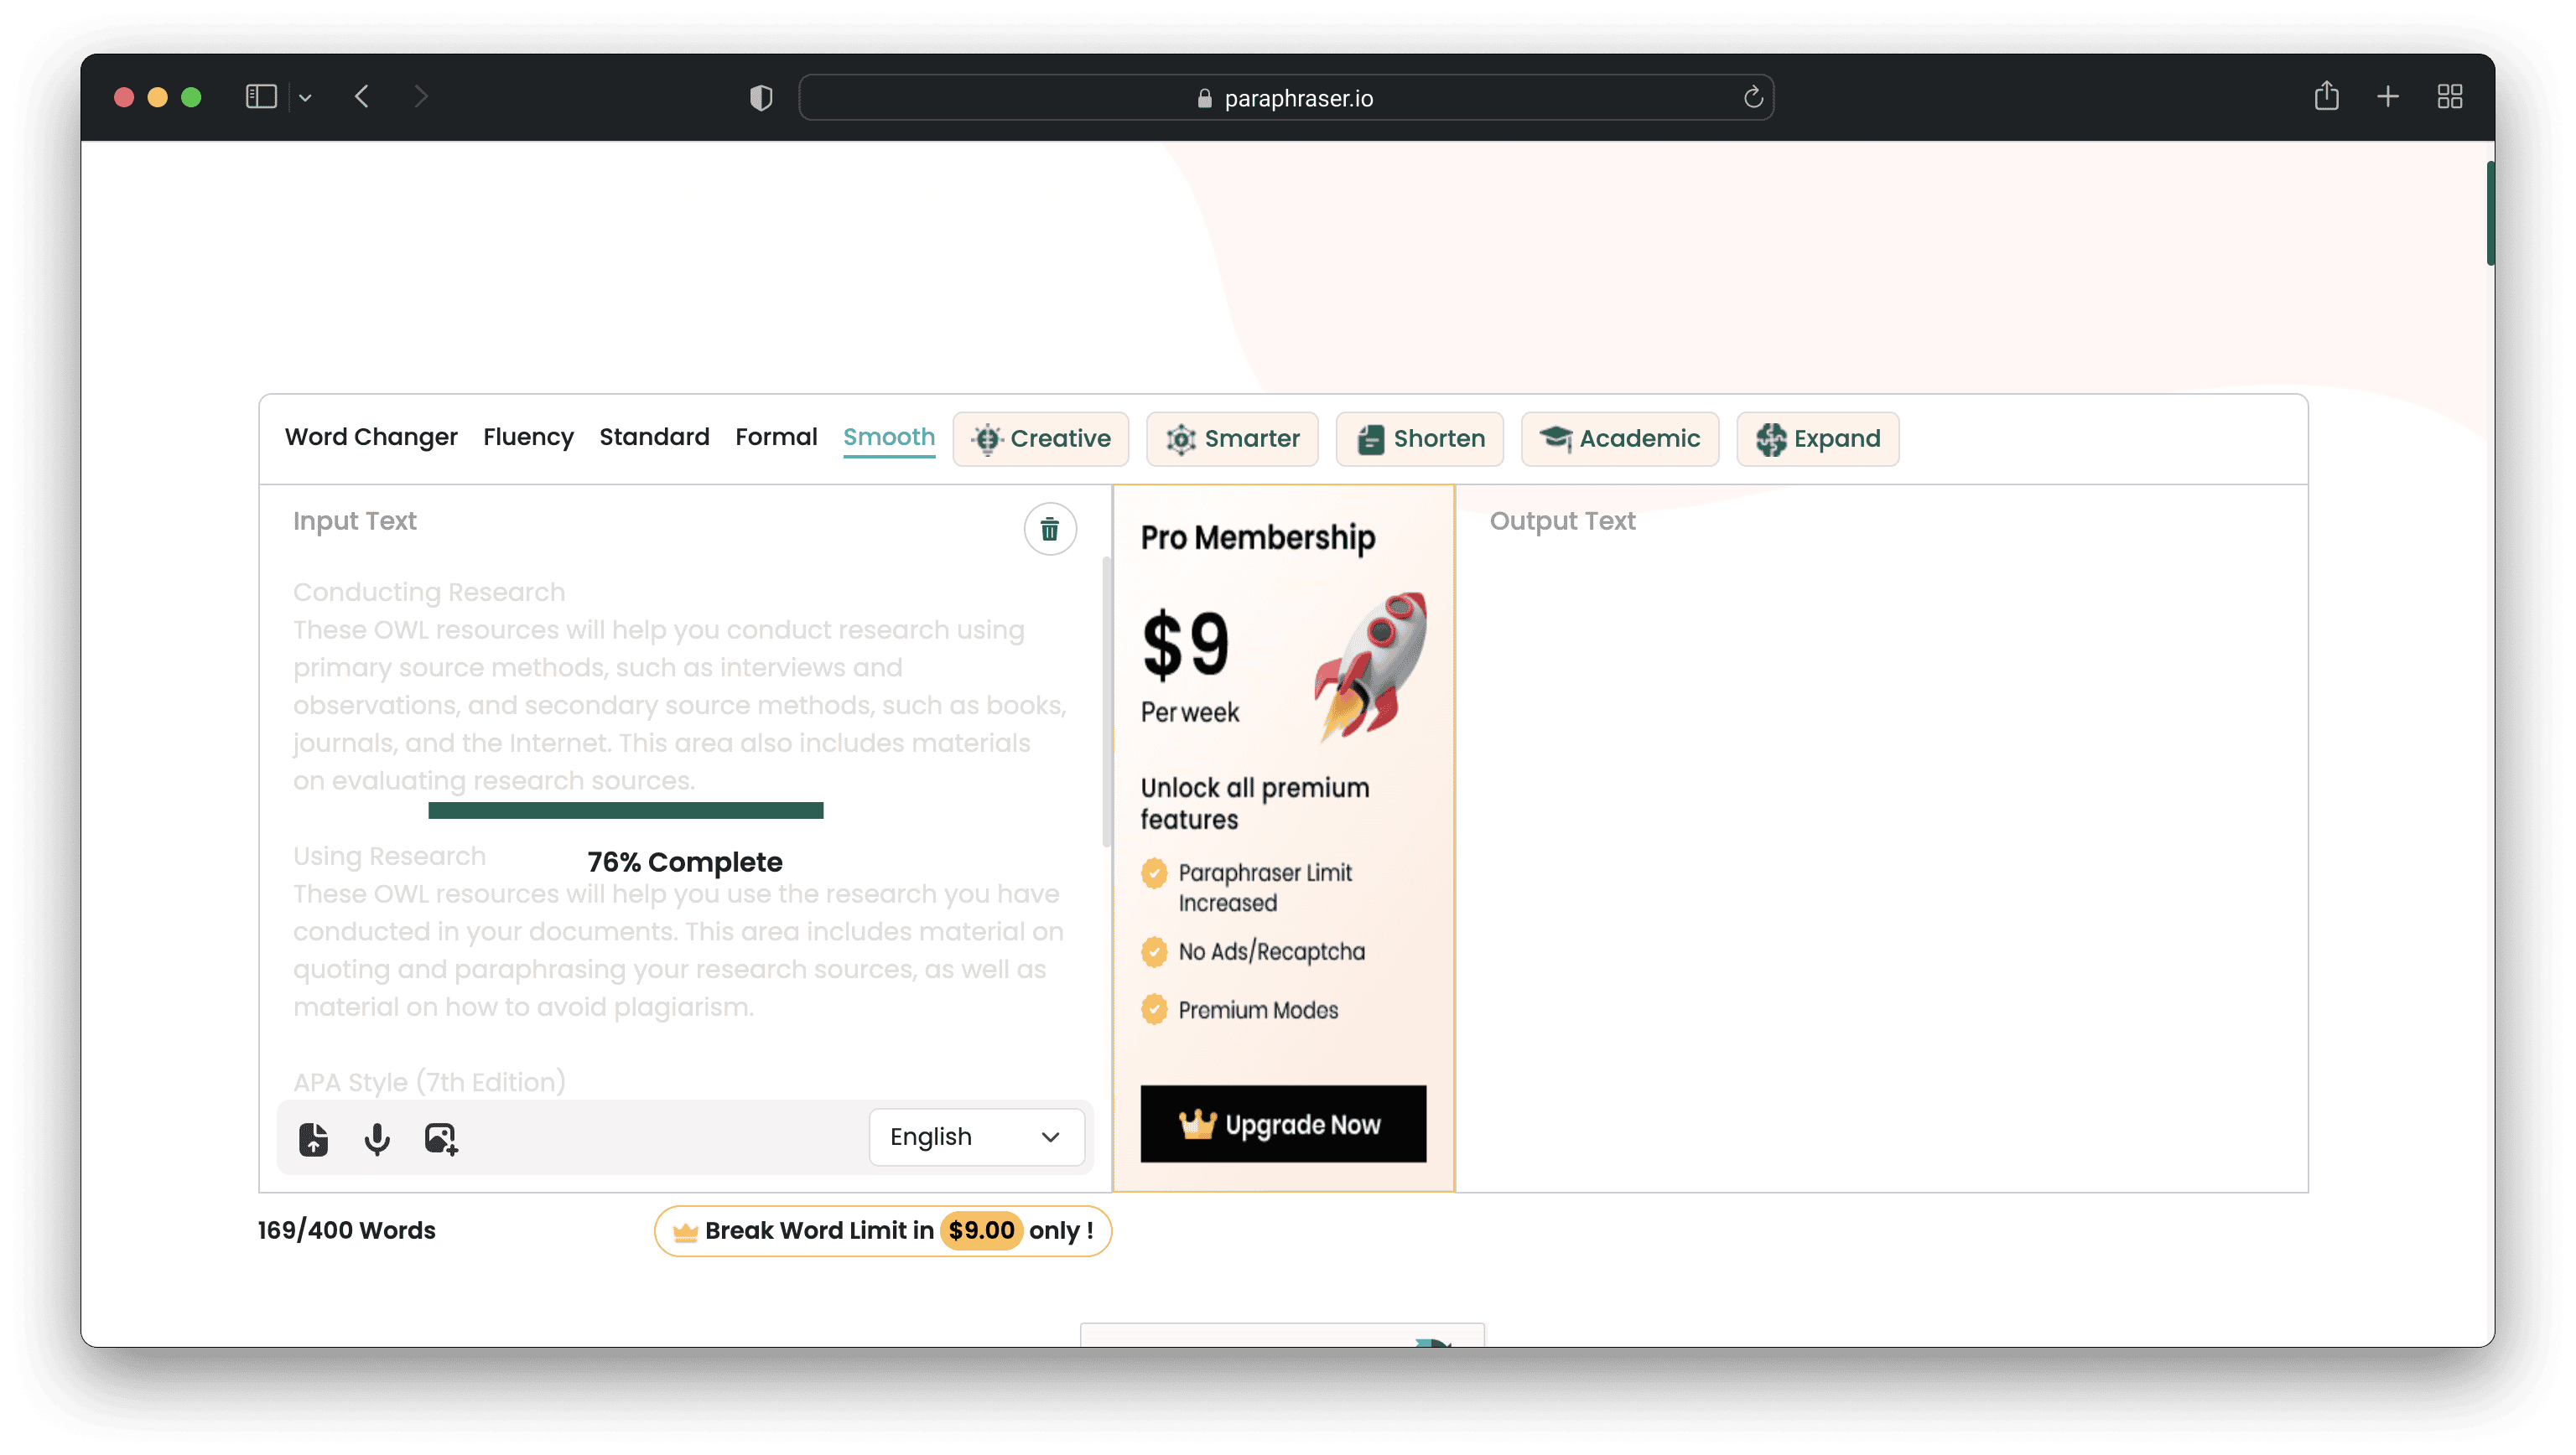Viewport: 2576px width, 1455px height.
Task: Expand the sidebar chevron menu
Action: [x=305, y=97]
